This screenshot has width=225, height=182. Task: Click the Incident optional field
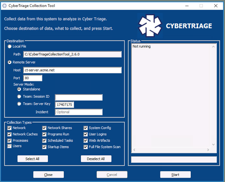(x=79, y=112)
